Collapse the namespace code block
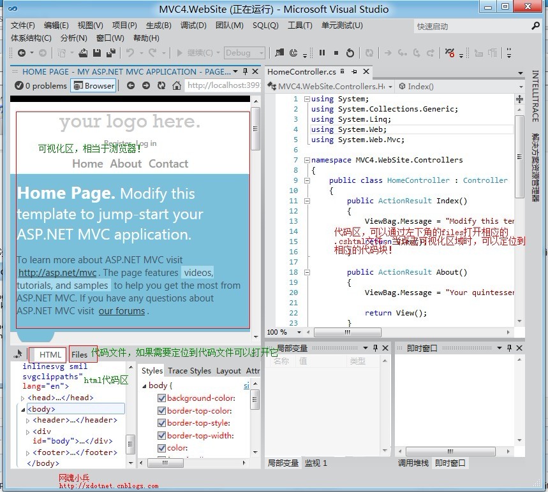This screenshot has height=492, width=548. [x=307, y=160]
